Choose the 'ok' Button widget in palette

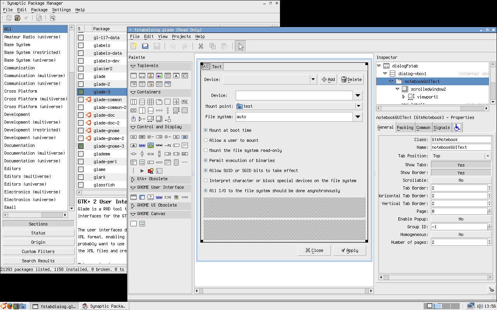134,137
